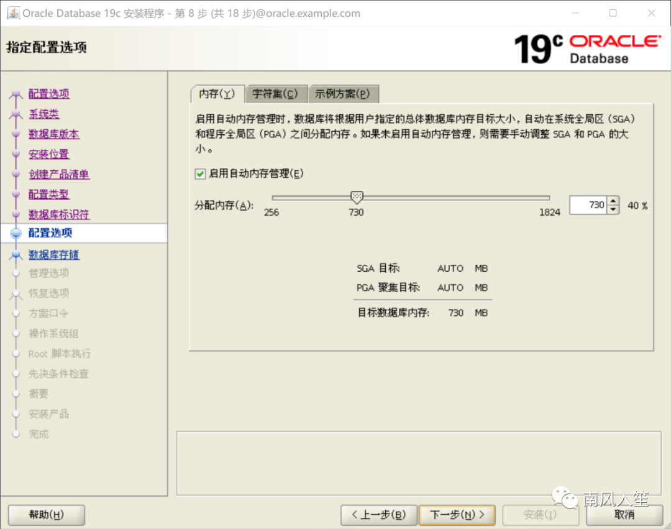The height and width of the screenshot is (529, 671).
Task: Click the slider maximum label 1824
Action: tap(549, 213)
